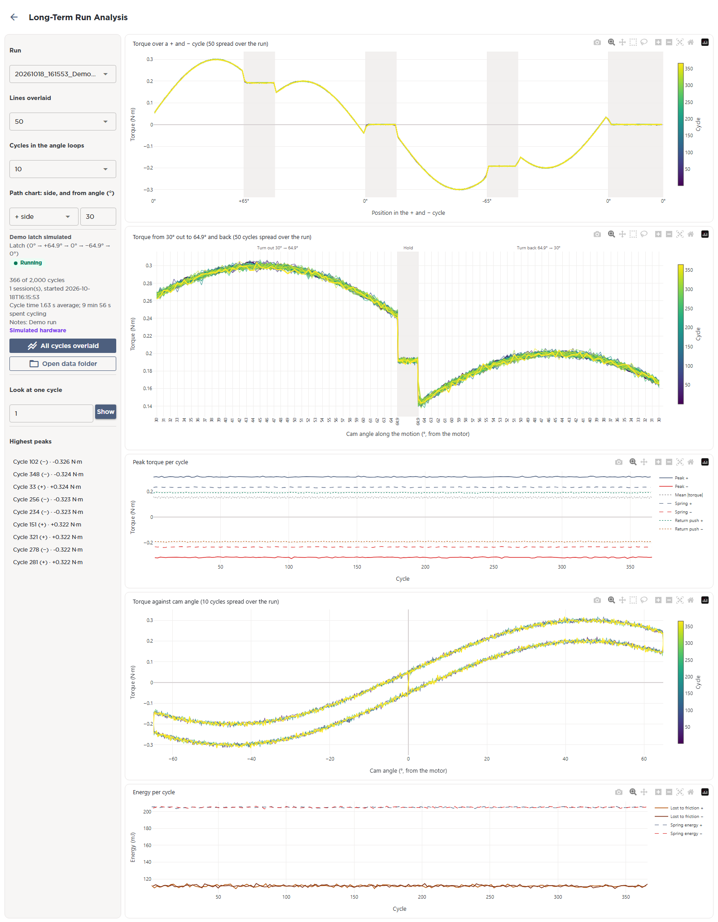This screenshot has height=922, width=718.
Task: Toggle the Mean |torque| legend trace
Action: coord(681,495)
